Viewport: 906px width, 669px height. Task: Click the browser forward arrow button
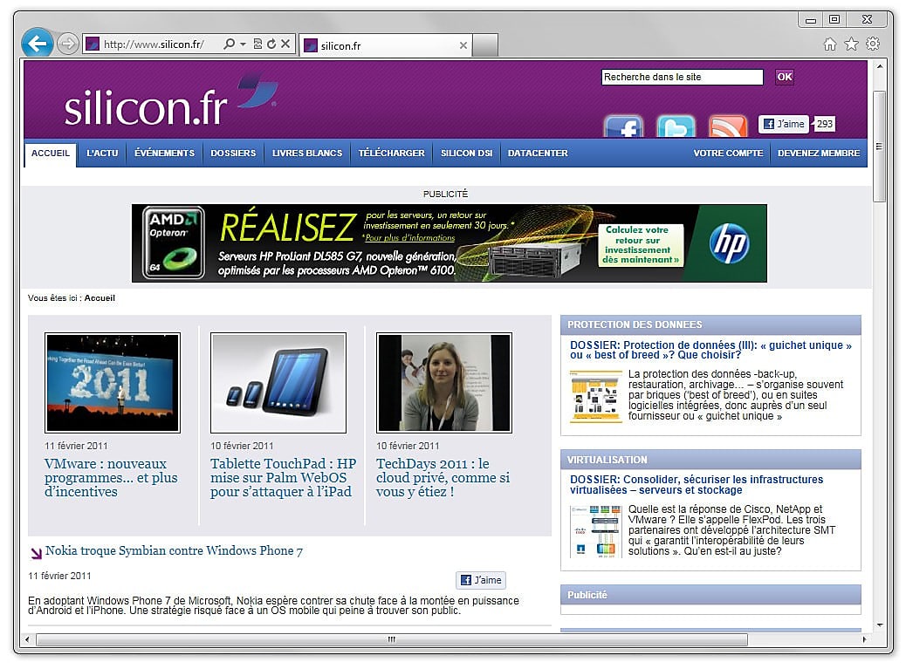[68, 44]
